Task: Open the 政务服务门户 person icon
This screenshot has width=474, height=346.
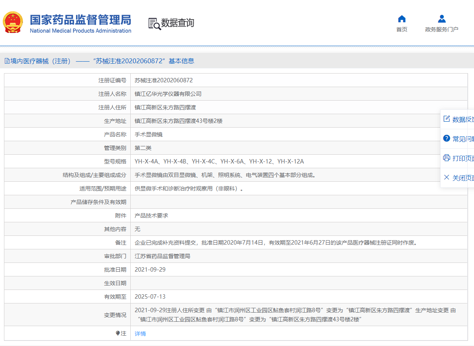Action: 442,19
